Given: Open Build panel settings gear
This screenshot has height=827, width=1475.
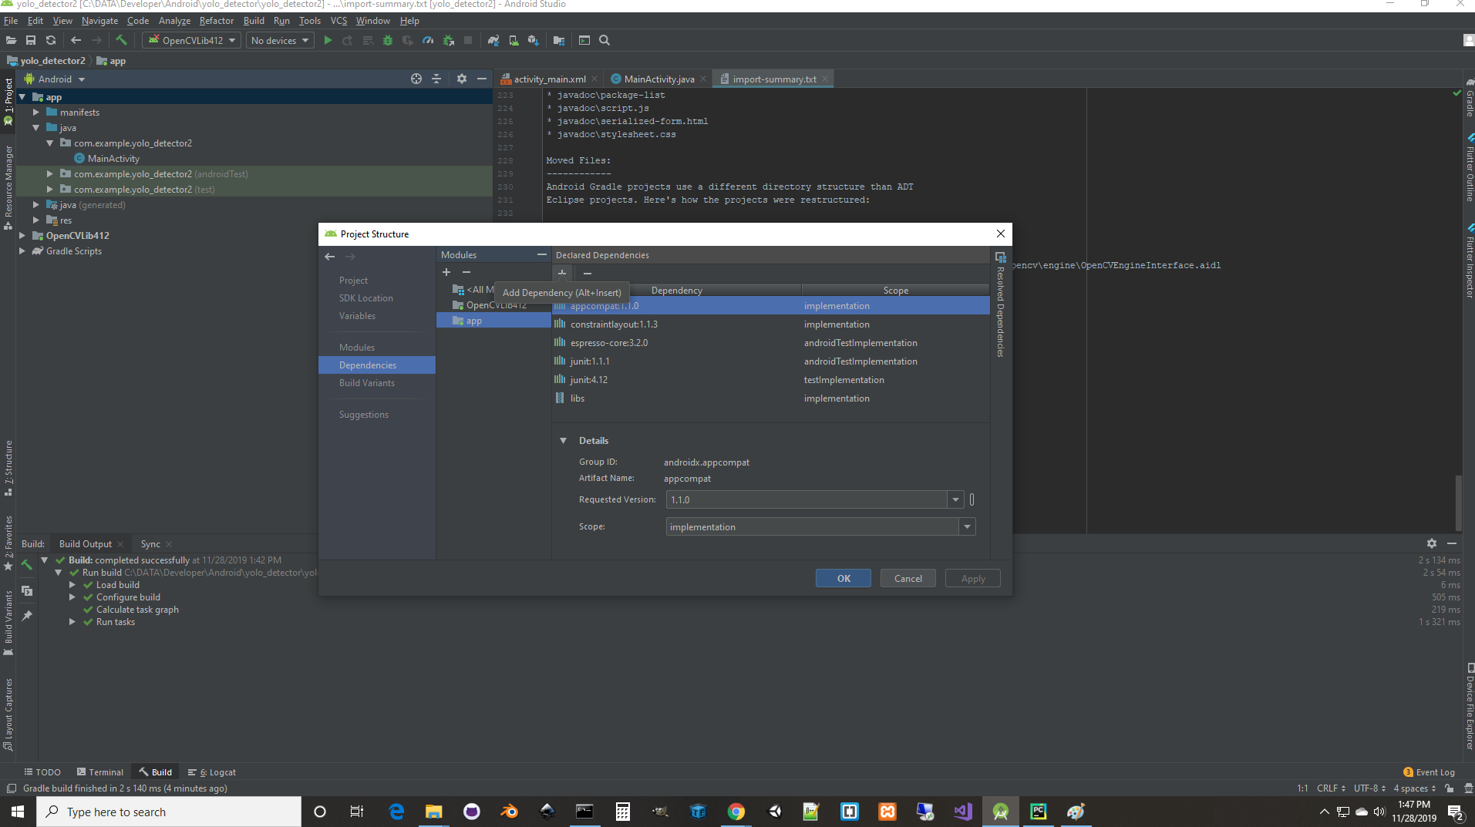Looking at the screenshot, I should pyautogui.click(x=1432, y=543).
